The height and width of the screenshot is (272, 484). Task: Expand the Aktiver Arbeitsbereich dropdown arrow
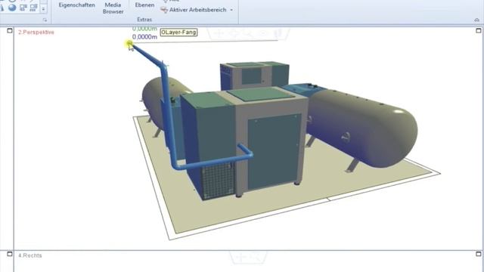click(231, 10)
